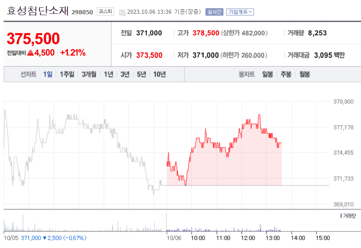Click the 374,455 price axis label
This screenshot has height=248, width=361.
(x=343, y=152)
